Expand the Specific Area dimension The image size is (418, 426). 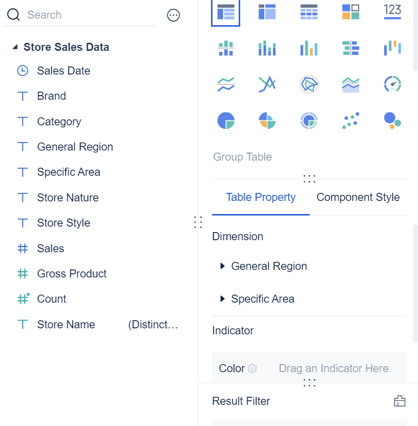[223, 299]
